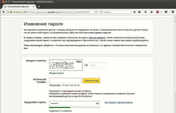Go to the home page icon
This screenshot has width=176, height=113.
click(152, 12)
